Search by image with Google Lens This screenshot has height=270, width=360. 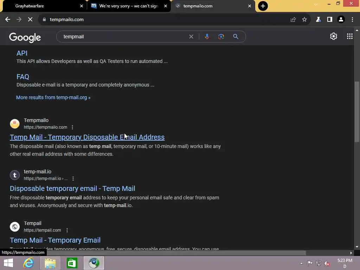[x=221, y=37]
